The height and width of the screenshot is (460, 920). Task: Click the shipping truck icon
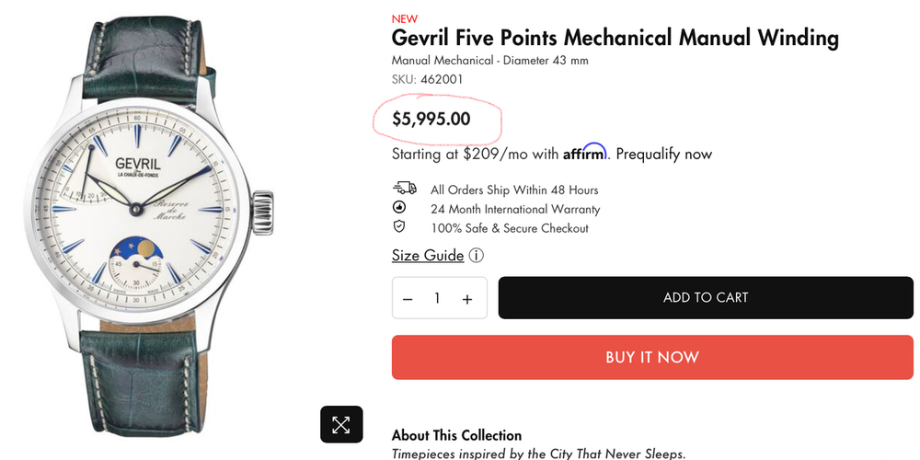pos(404,189)
